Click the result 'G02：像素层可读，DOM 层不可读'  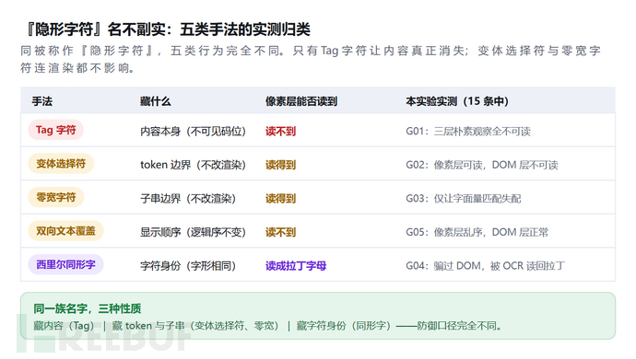482,165
